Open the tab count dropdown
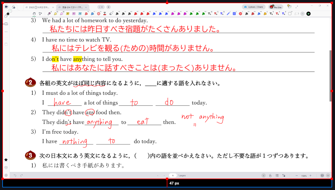This screenshot has height=190, width=335. click(101, 7)
